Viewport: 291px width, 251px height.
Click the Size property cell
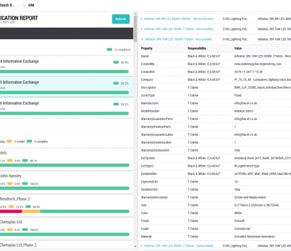[x=144, y=205]
